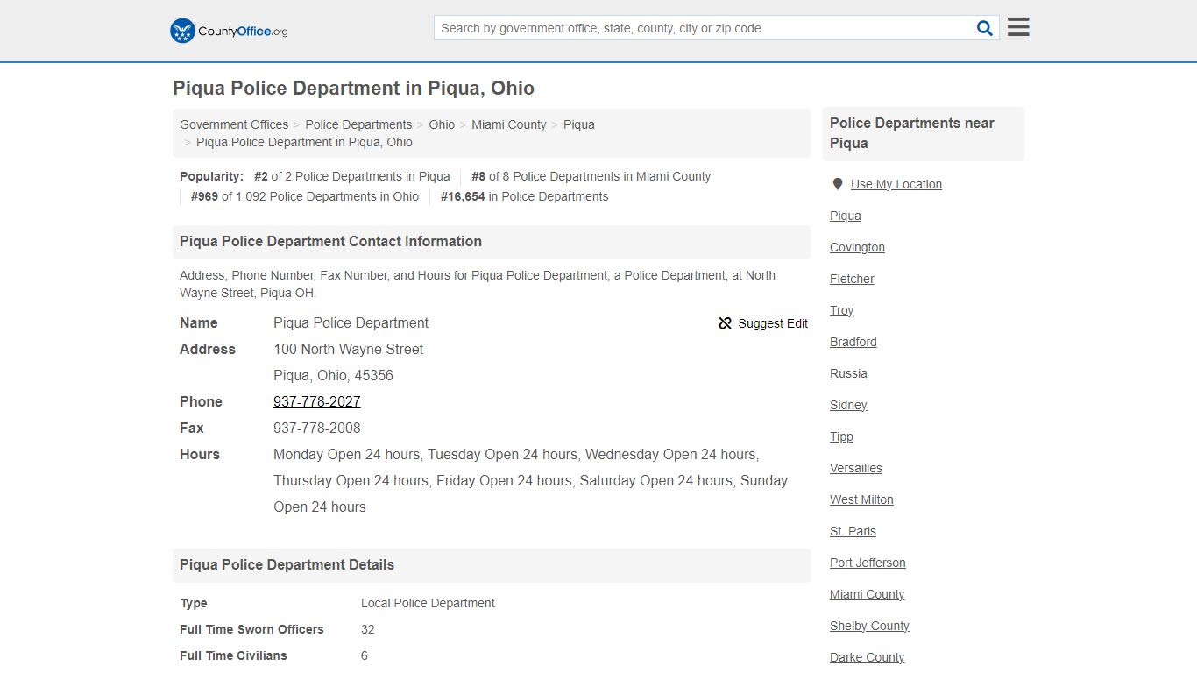Click Piqua Police Department Details heading

click(x=287, y=565)
